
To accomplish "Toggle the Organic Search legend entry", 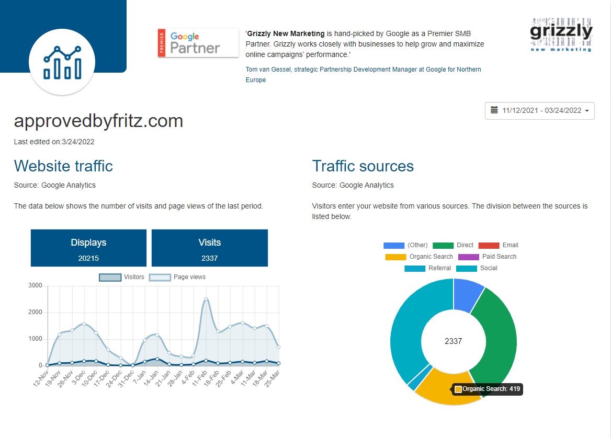I will [419, 257].
